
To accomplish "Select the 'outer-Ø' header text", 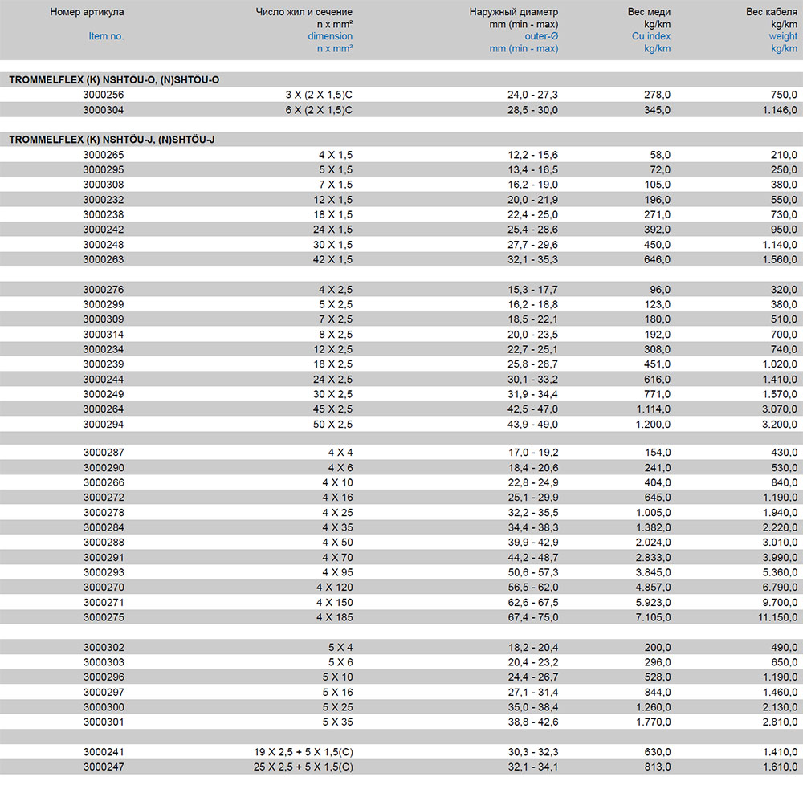I will pyautogui.click(x=541, y=36).
